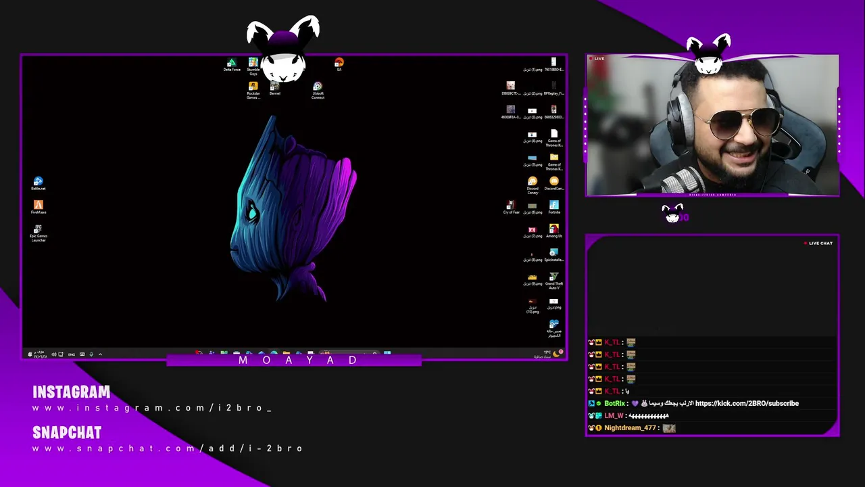Launch the EA app shortcut
865x487 pixels.
[339, 65]
